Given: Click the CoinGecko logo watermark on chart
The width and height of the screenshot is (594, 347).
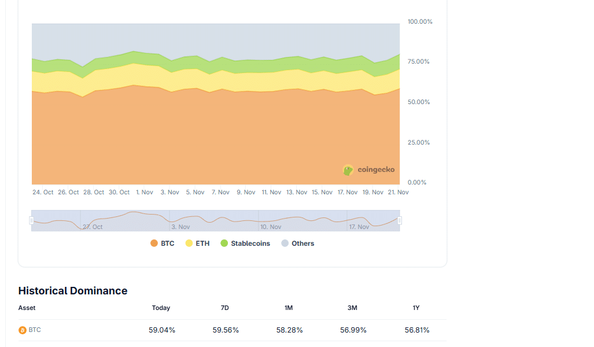Looking at the screenshot, I should point(369,170).
